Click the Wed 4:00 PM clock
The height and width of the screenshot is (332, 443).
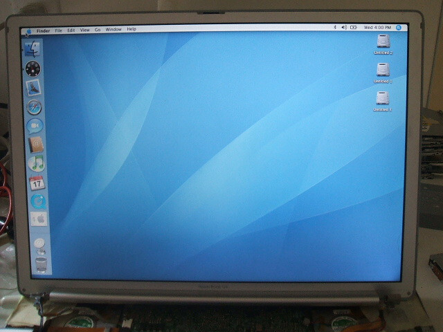[x=377, y=28]
